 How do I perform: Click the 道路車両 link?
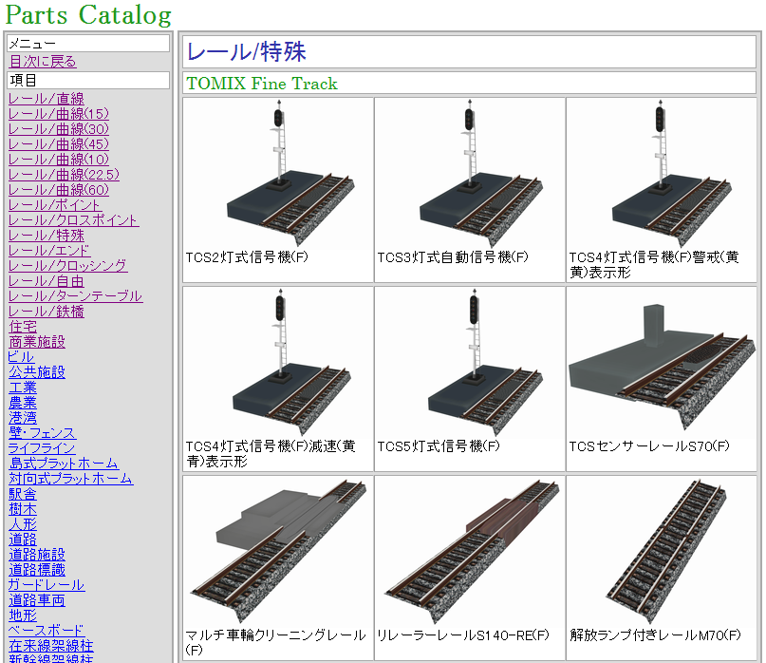37,600
